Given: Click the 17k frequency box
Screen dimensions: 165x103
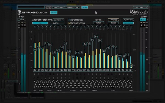Looking at the screenshot, I should (127, 70).
